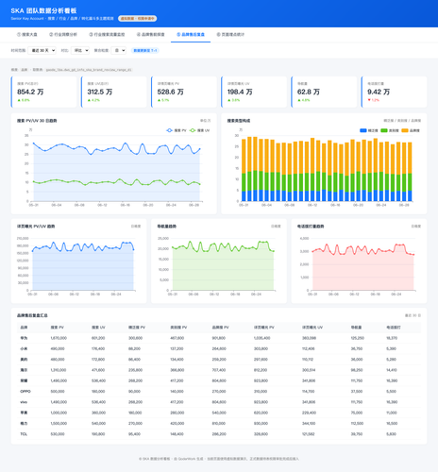This screenshot has width=438, height=472.
Task: Sort table by 品牌搜 PV column header
Action: point(220,328)
